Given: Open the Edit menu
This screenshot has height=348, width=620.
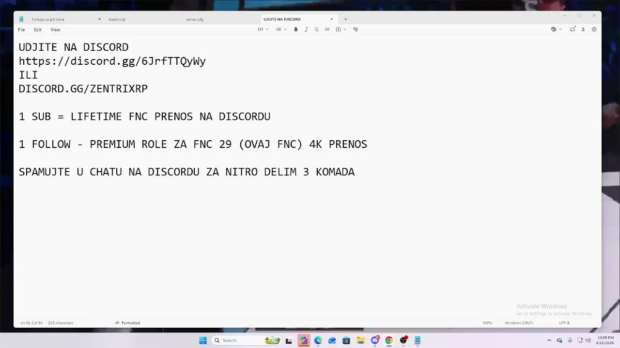Looking at the screenshot, I should click(37, 30).
